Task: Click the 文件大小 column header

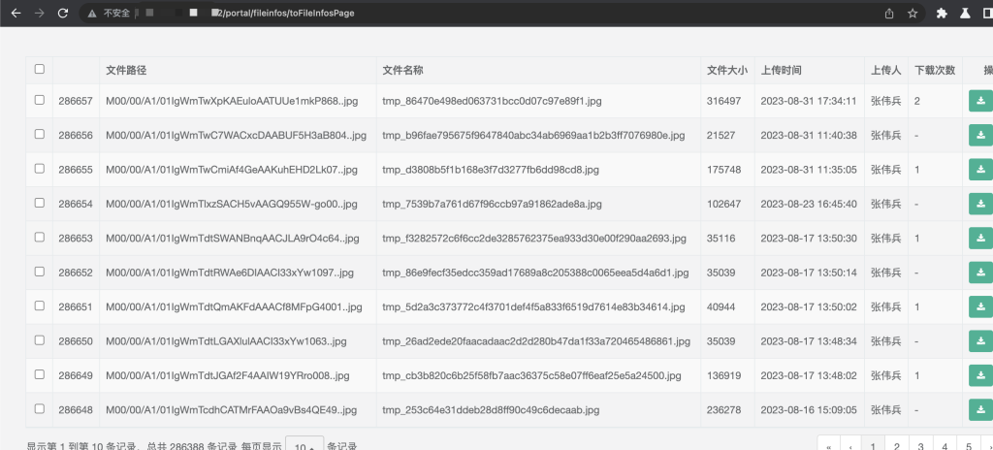Action: [727, 71]
